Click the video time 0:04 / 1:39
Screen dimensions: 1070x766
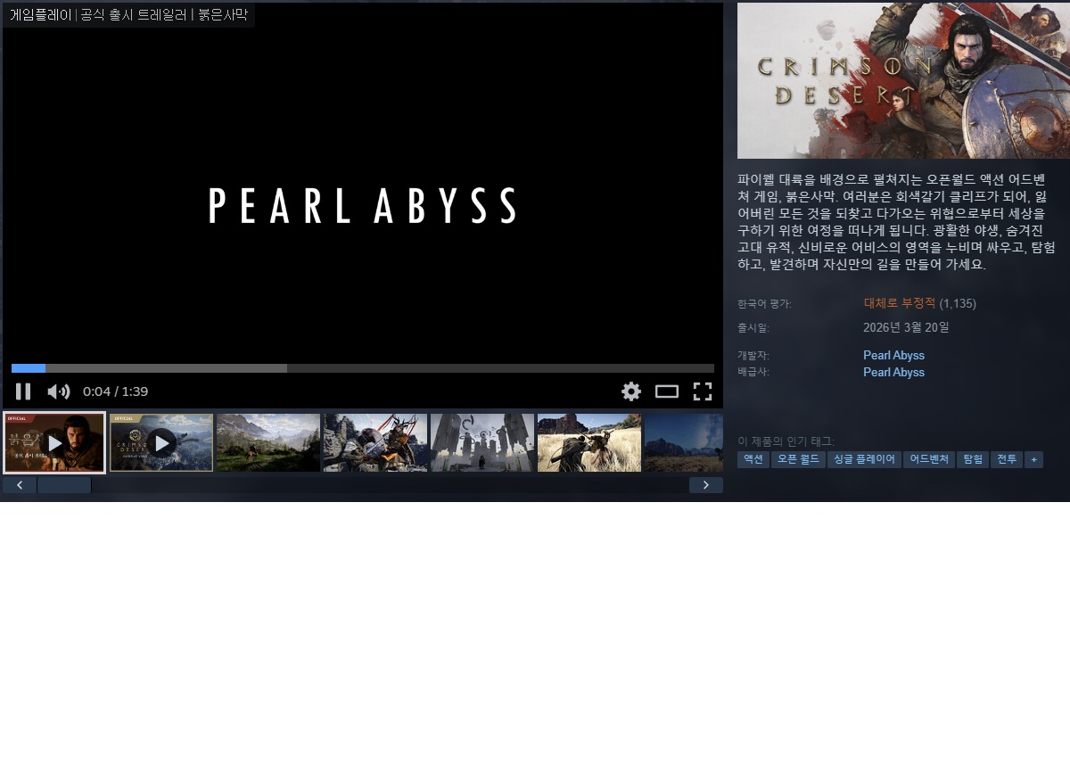(115, 391)
